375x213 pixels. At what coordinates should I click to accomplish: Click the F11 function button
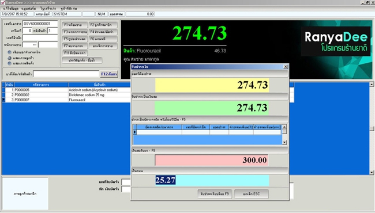point(75,53)
